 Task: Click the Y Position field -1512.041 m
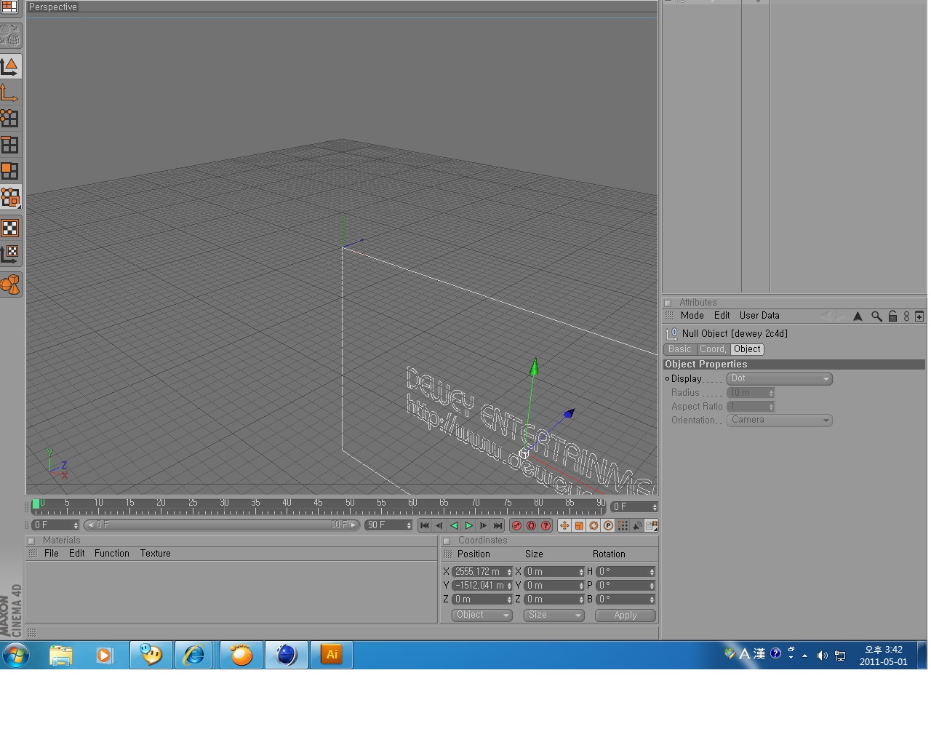tap(482, 586)
